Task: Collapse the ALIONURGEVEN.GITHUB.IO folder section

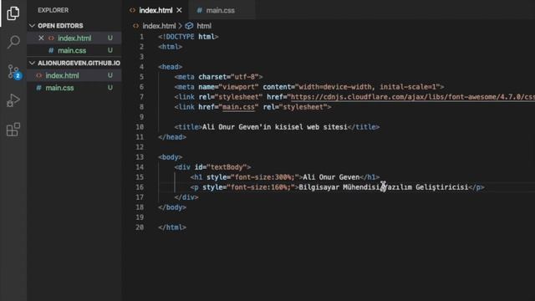Action: tap(32, 63)
